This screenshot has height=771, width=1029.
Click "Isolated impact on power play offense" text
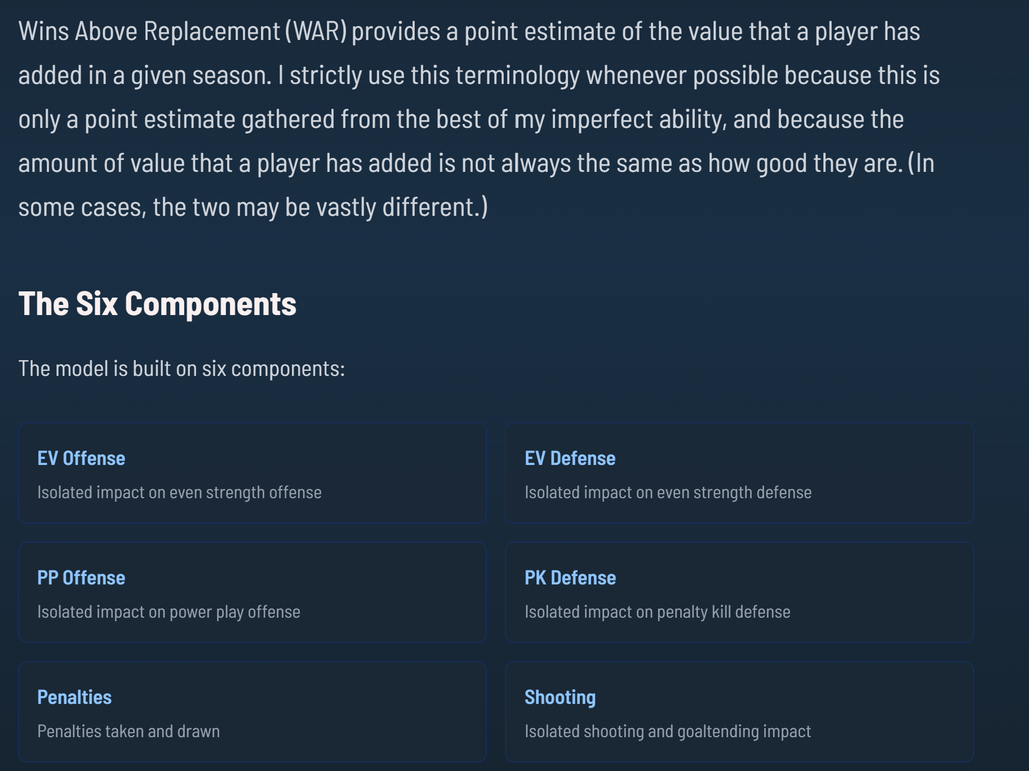click(168, 612)
